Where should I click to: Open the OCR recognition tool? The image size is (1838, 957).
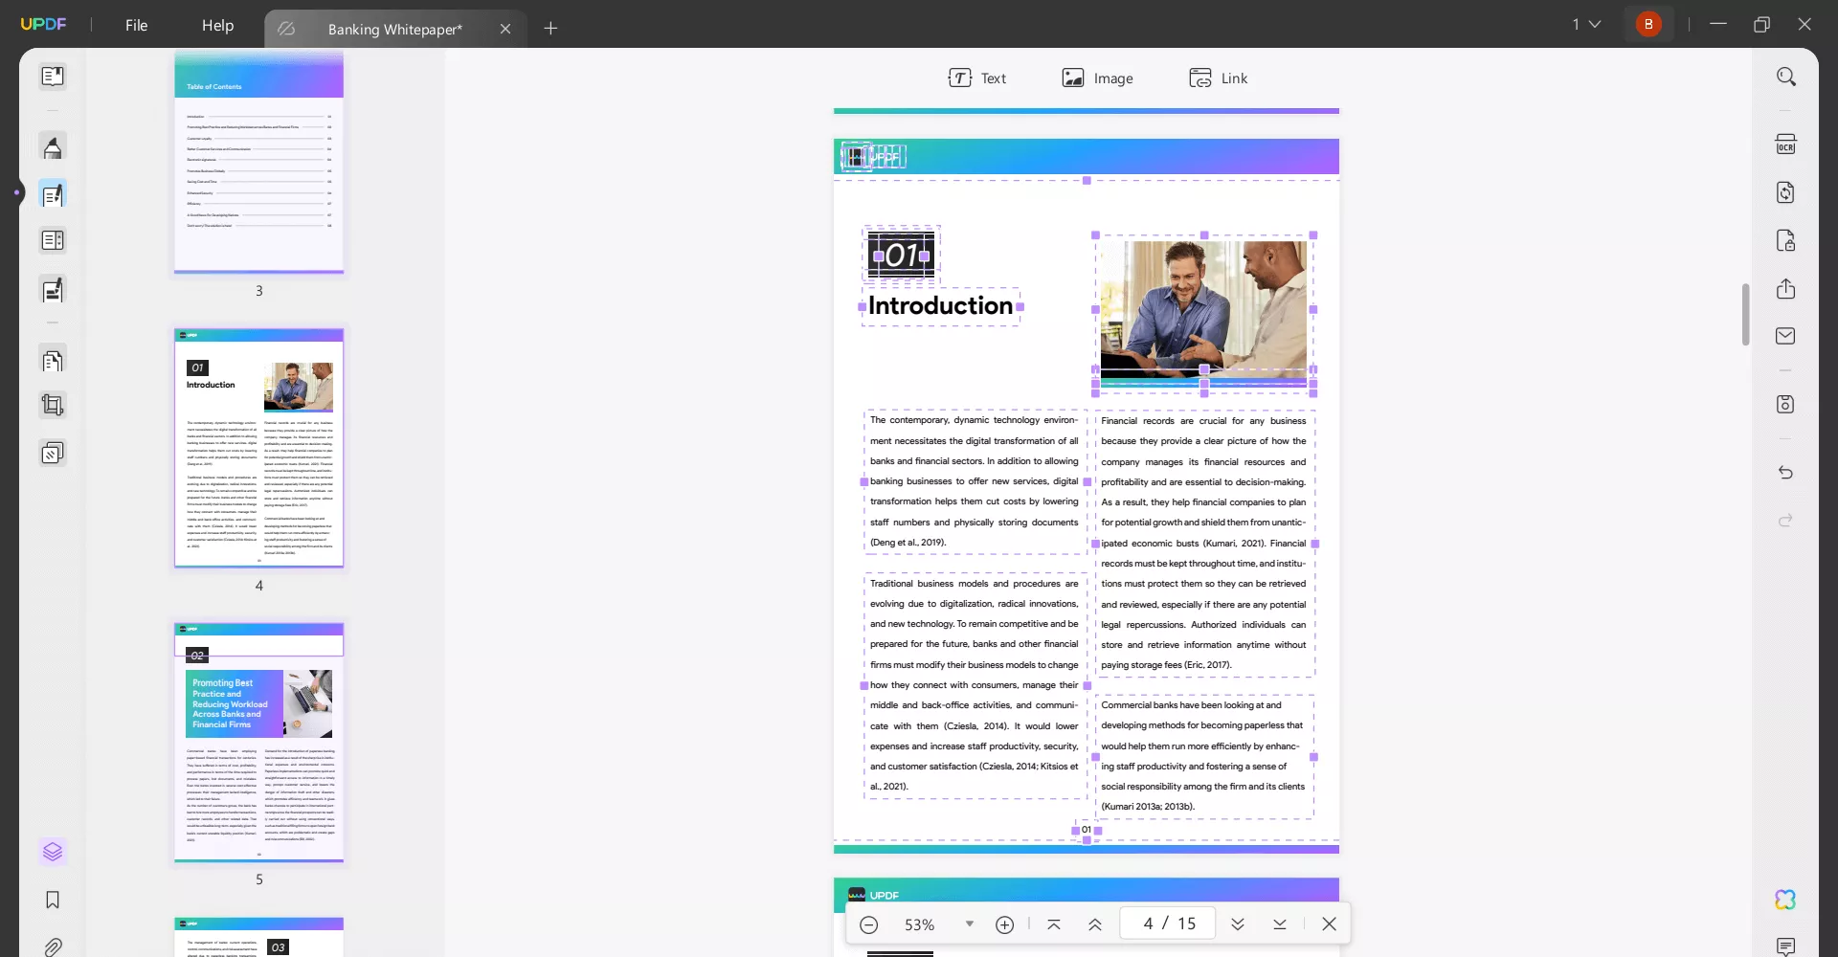[x=1785, y=145]
